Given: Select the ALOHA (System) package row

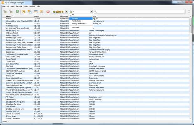Looking at the screenshot, I should (96, 26).
